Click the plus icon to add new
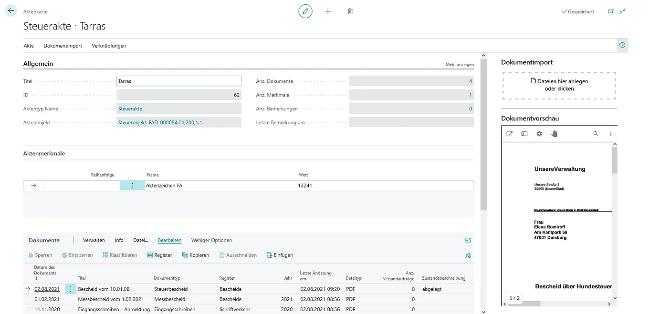The height and width of the screenshot is (314, 649). (x=328, y=11)
